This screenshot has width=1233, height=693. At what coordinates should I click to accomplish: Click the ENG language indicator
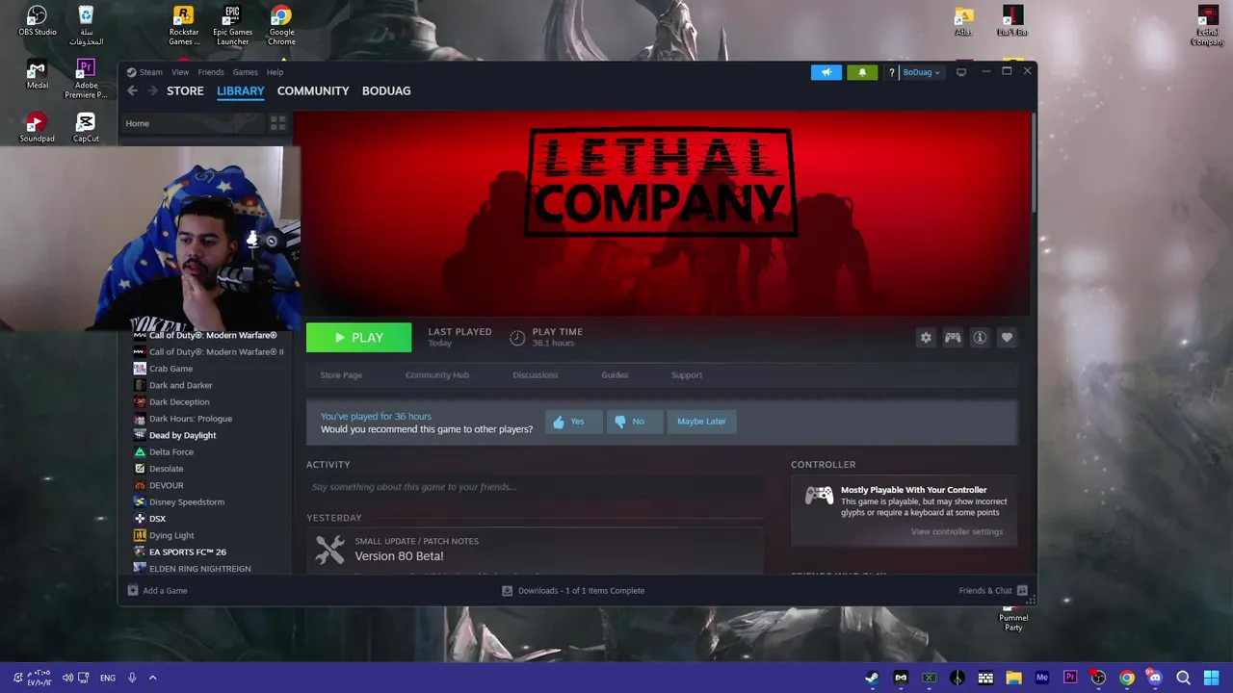click(107, 678)
